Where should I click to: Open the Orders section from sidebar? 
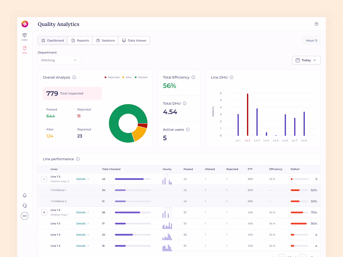pos(25,36)
